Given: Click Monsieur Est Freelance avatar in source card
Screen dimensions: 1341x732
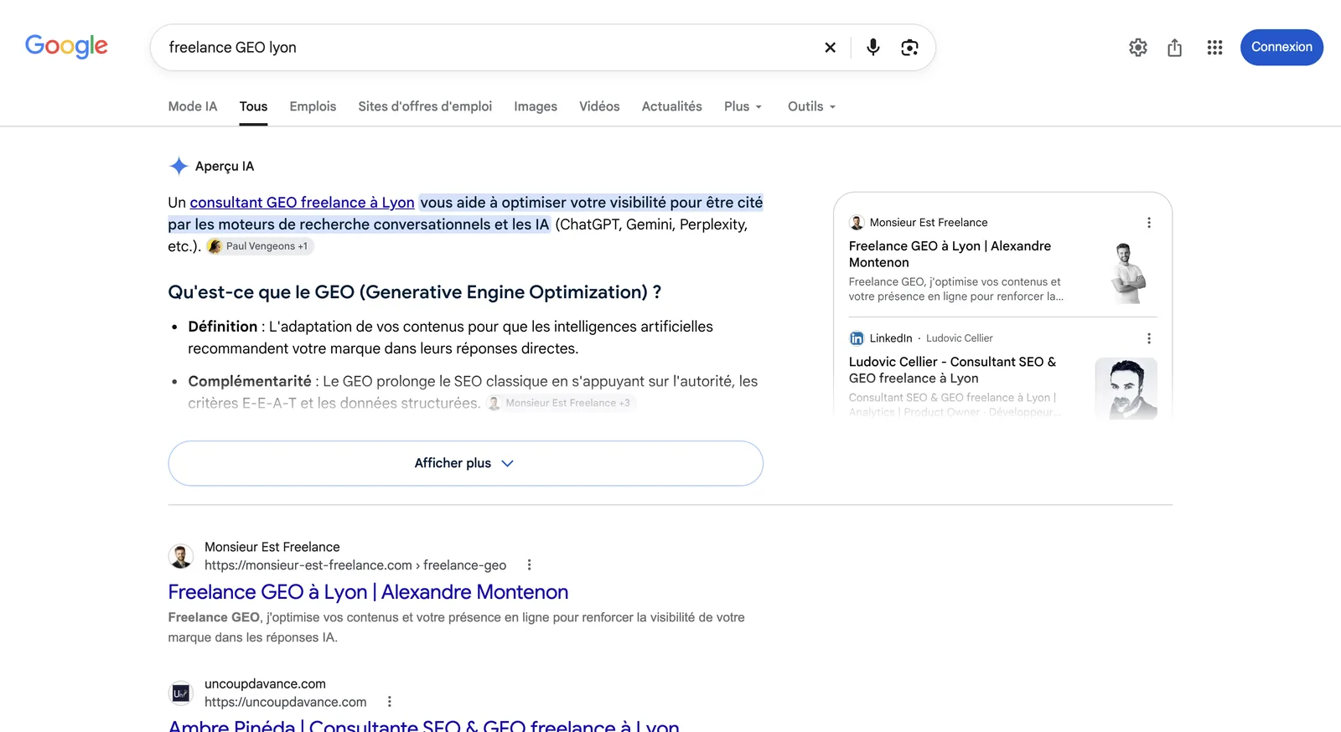Looking at the screenshot, I should tap(857, 223).
